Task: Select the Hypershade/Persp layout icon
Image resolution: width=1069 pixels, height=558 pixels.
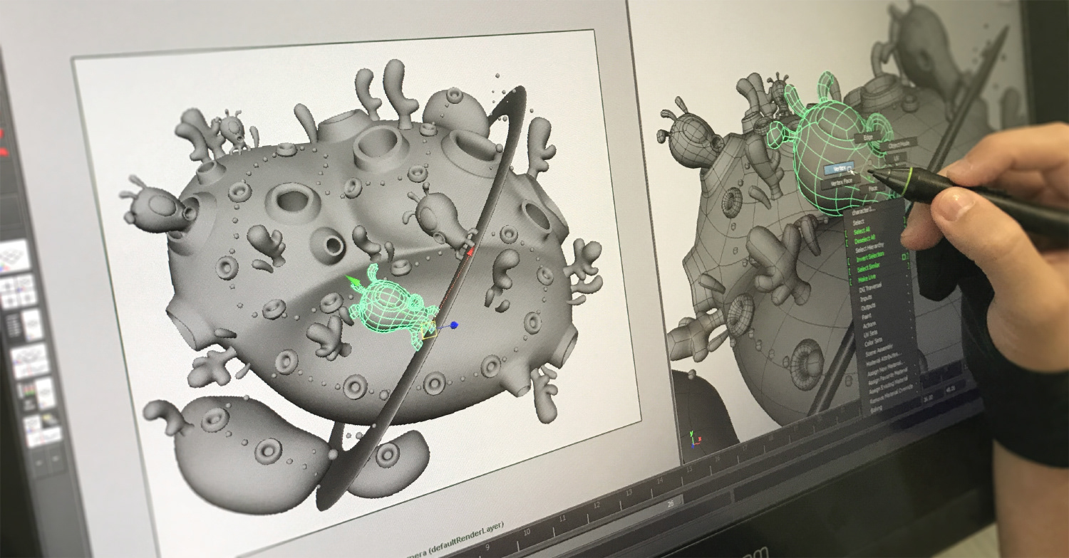Action: point(43,431)
